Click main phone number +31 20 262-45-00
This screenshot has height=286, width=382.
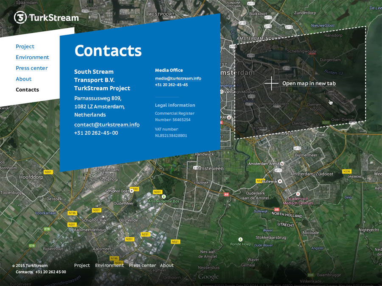pos(96,133)
